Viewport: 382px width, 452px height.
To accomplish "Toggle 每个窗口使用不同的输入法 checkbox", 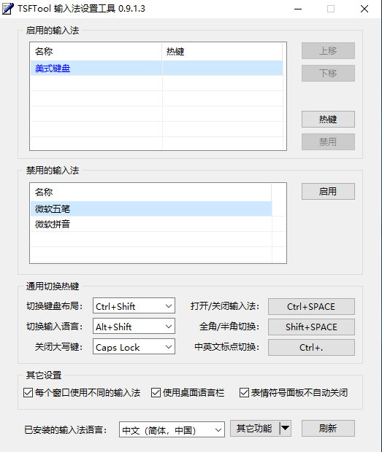I will pyautogui.click(x=28, y=393).
